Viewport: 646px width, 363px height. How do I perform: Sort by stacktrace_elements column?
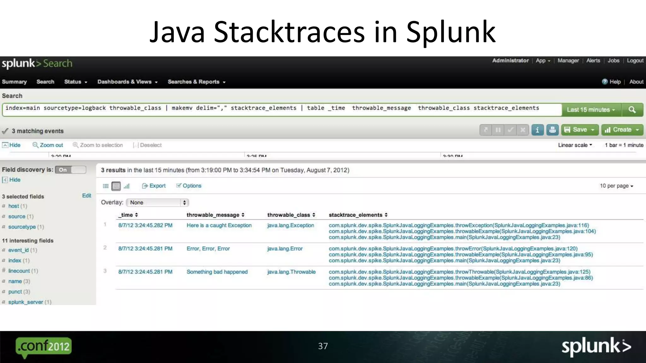[x=358, y=215]
